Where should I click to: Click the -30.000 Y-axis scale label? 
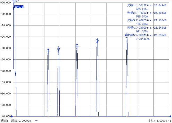pos(6,59)
